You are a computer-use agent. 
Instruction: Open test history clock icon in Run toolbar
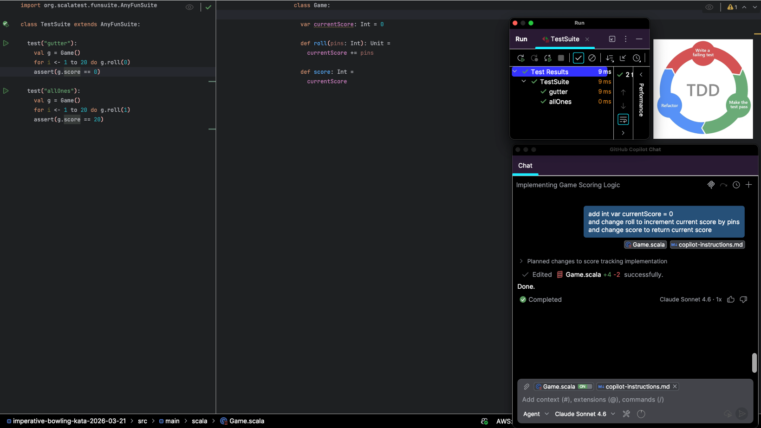coord(637,58)
